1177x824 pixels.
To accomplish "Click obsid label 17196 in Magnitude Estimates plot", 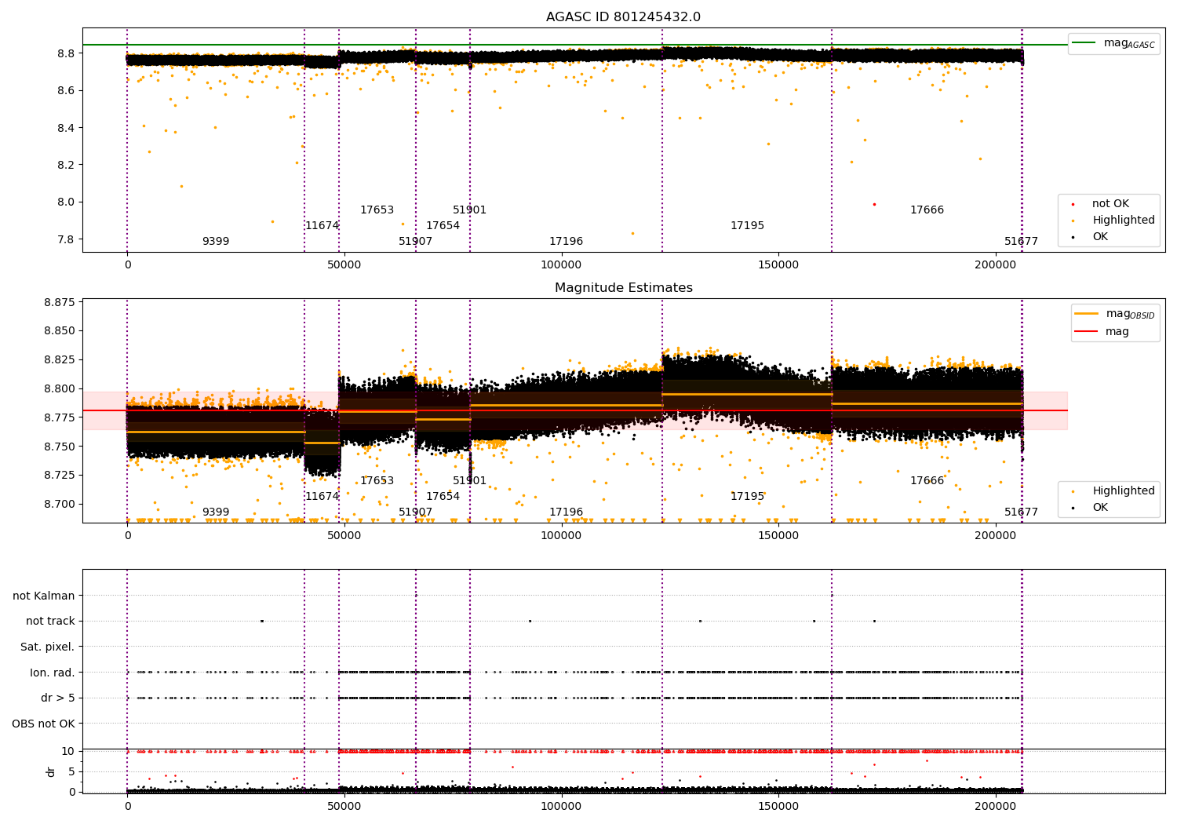I will [x=566, y=512].
